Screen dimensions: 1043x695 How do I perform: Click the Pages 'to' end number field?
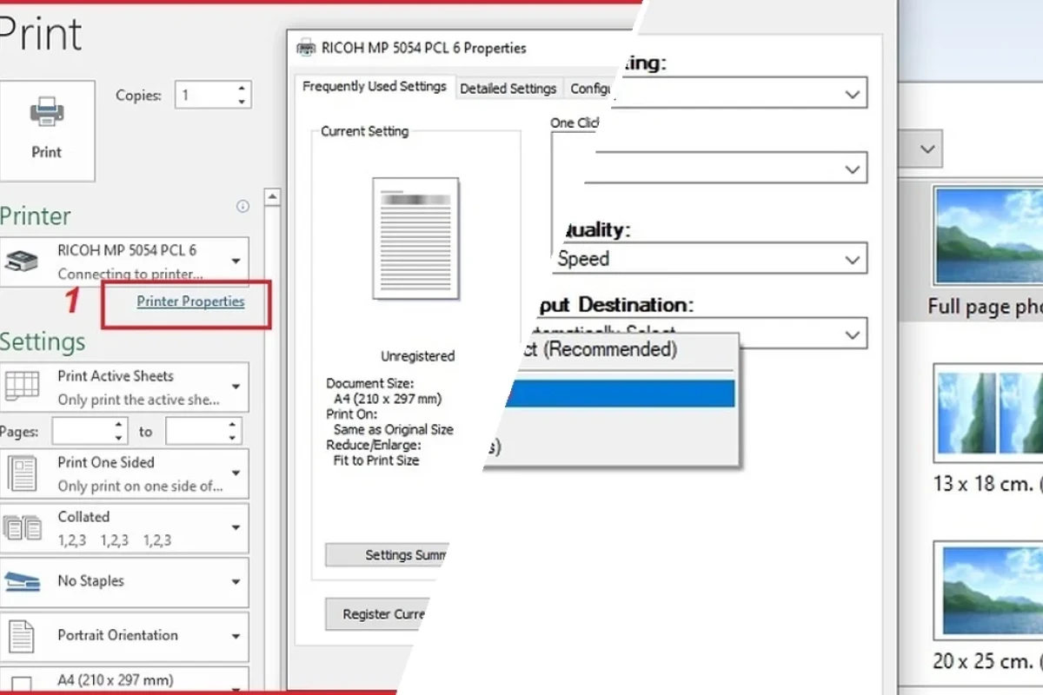pos(196,431)
